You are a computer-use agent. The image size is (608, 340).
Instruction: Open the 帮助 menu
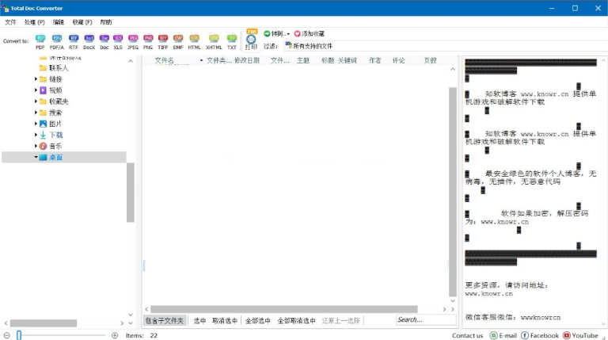pyautogui.click(x=106, y=22)
